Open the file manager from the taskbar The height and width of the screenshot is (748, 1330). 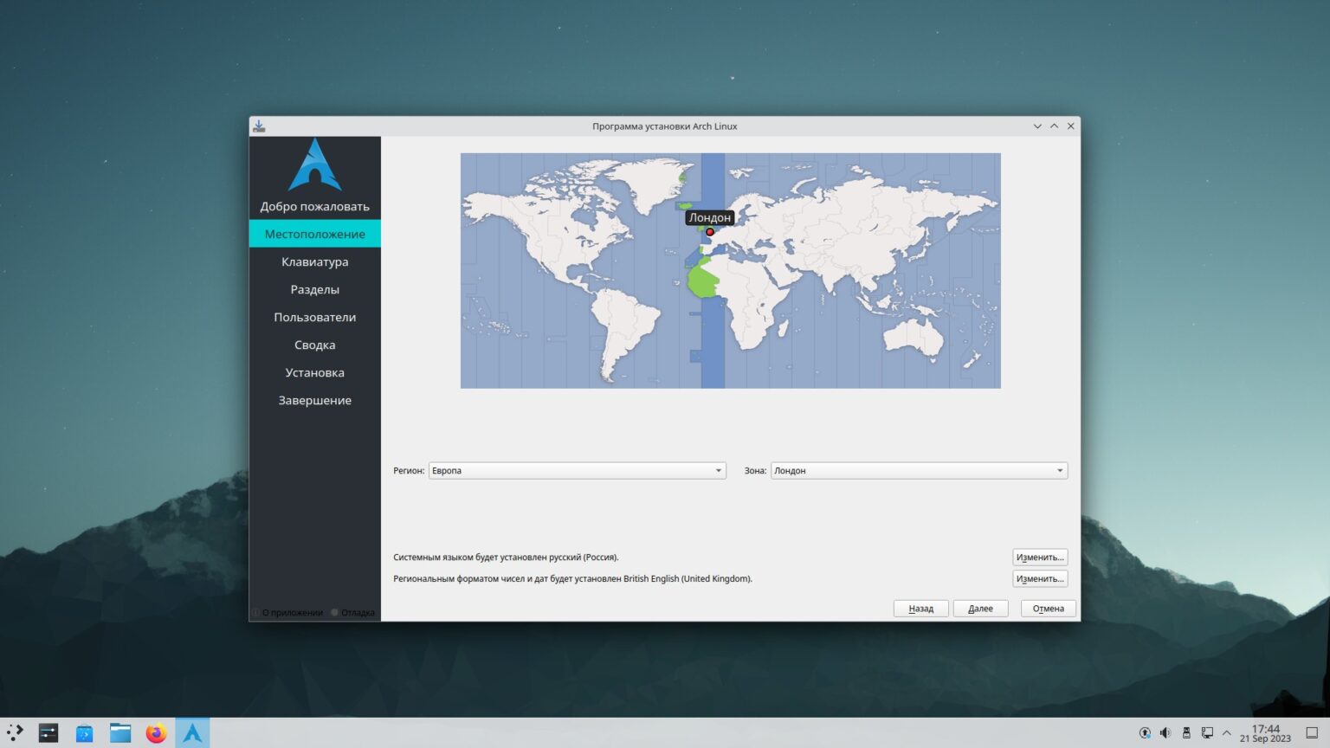pyautogui.click(x=119, y=732)
